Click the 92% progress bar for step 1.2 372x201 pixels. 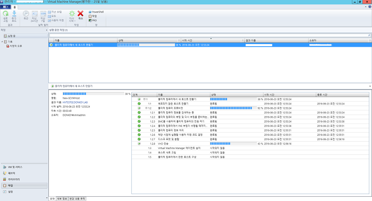[233, 108]
